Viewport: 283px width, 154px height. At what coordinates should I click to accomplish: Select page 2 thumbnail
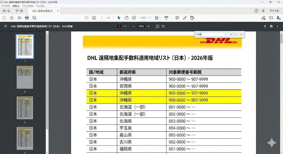tap(25, 77)
